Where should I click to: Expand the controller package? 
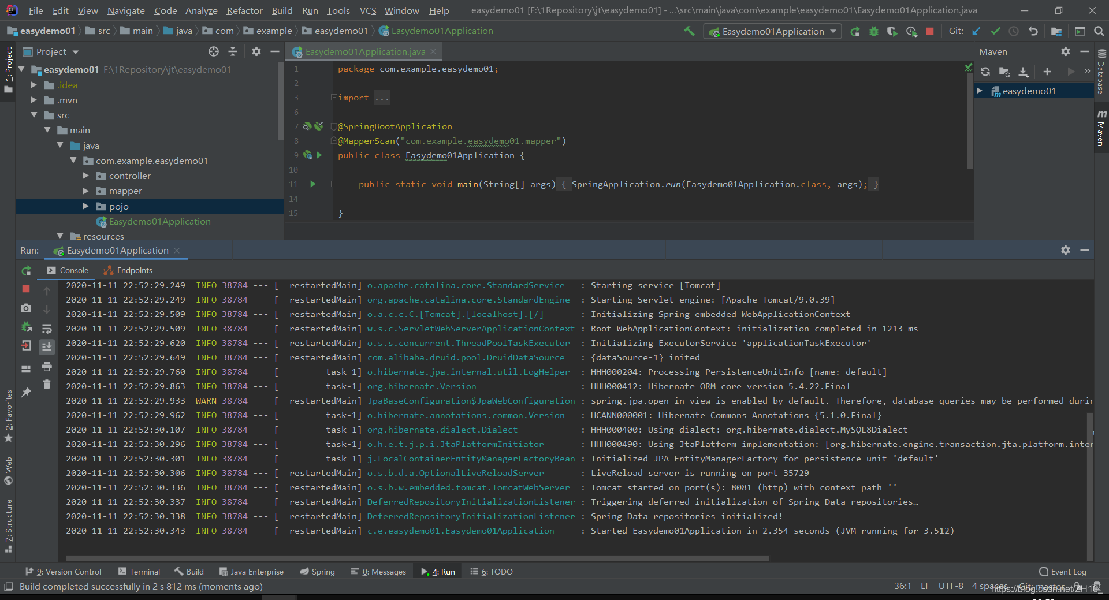(x=85, y=176)
